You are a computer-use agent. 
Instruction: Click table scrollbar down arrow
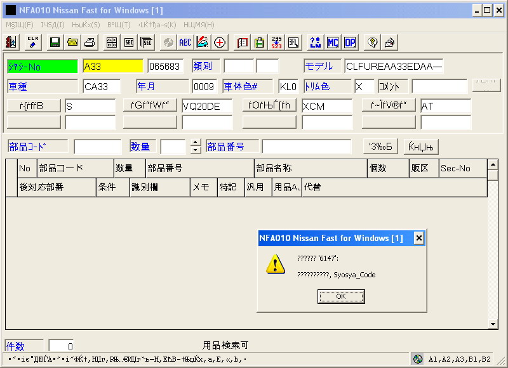point(493,324)
